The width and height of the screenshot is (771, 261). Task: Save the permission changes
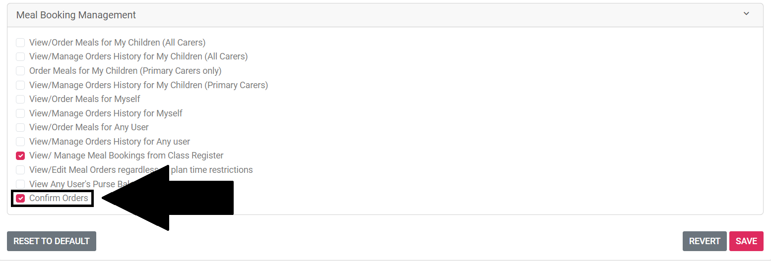point(746,241)
